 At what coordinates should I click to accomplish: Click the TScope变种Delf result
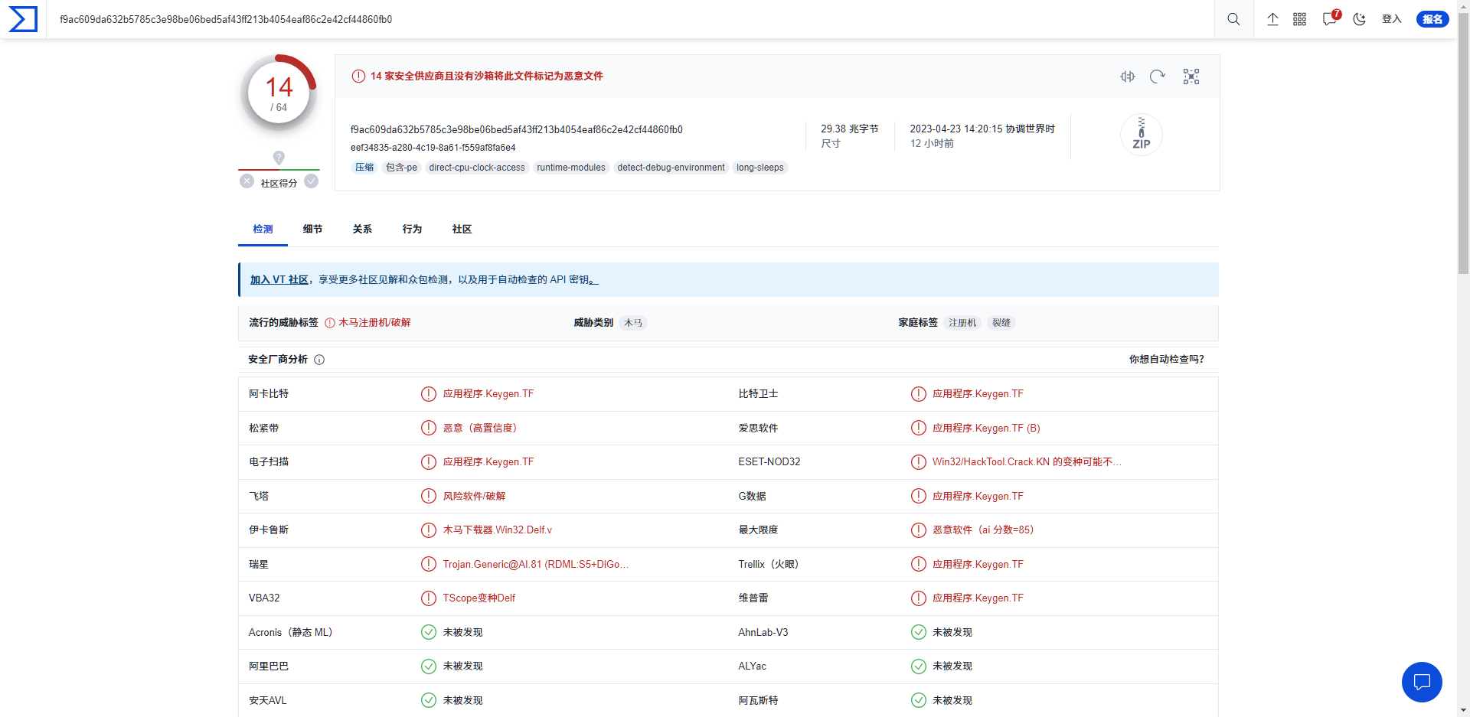coord(479,598)
